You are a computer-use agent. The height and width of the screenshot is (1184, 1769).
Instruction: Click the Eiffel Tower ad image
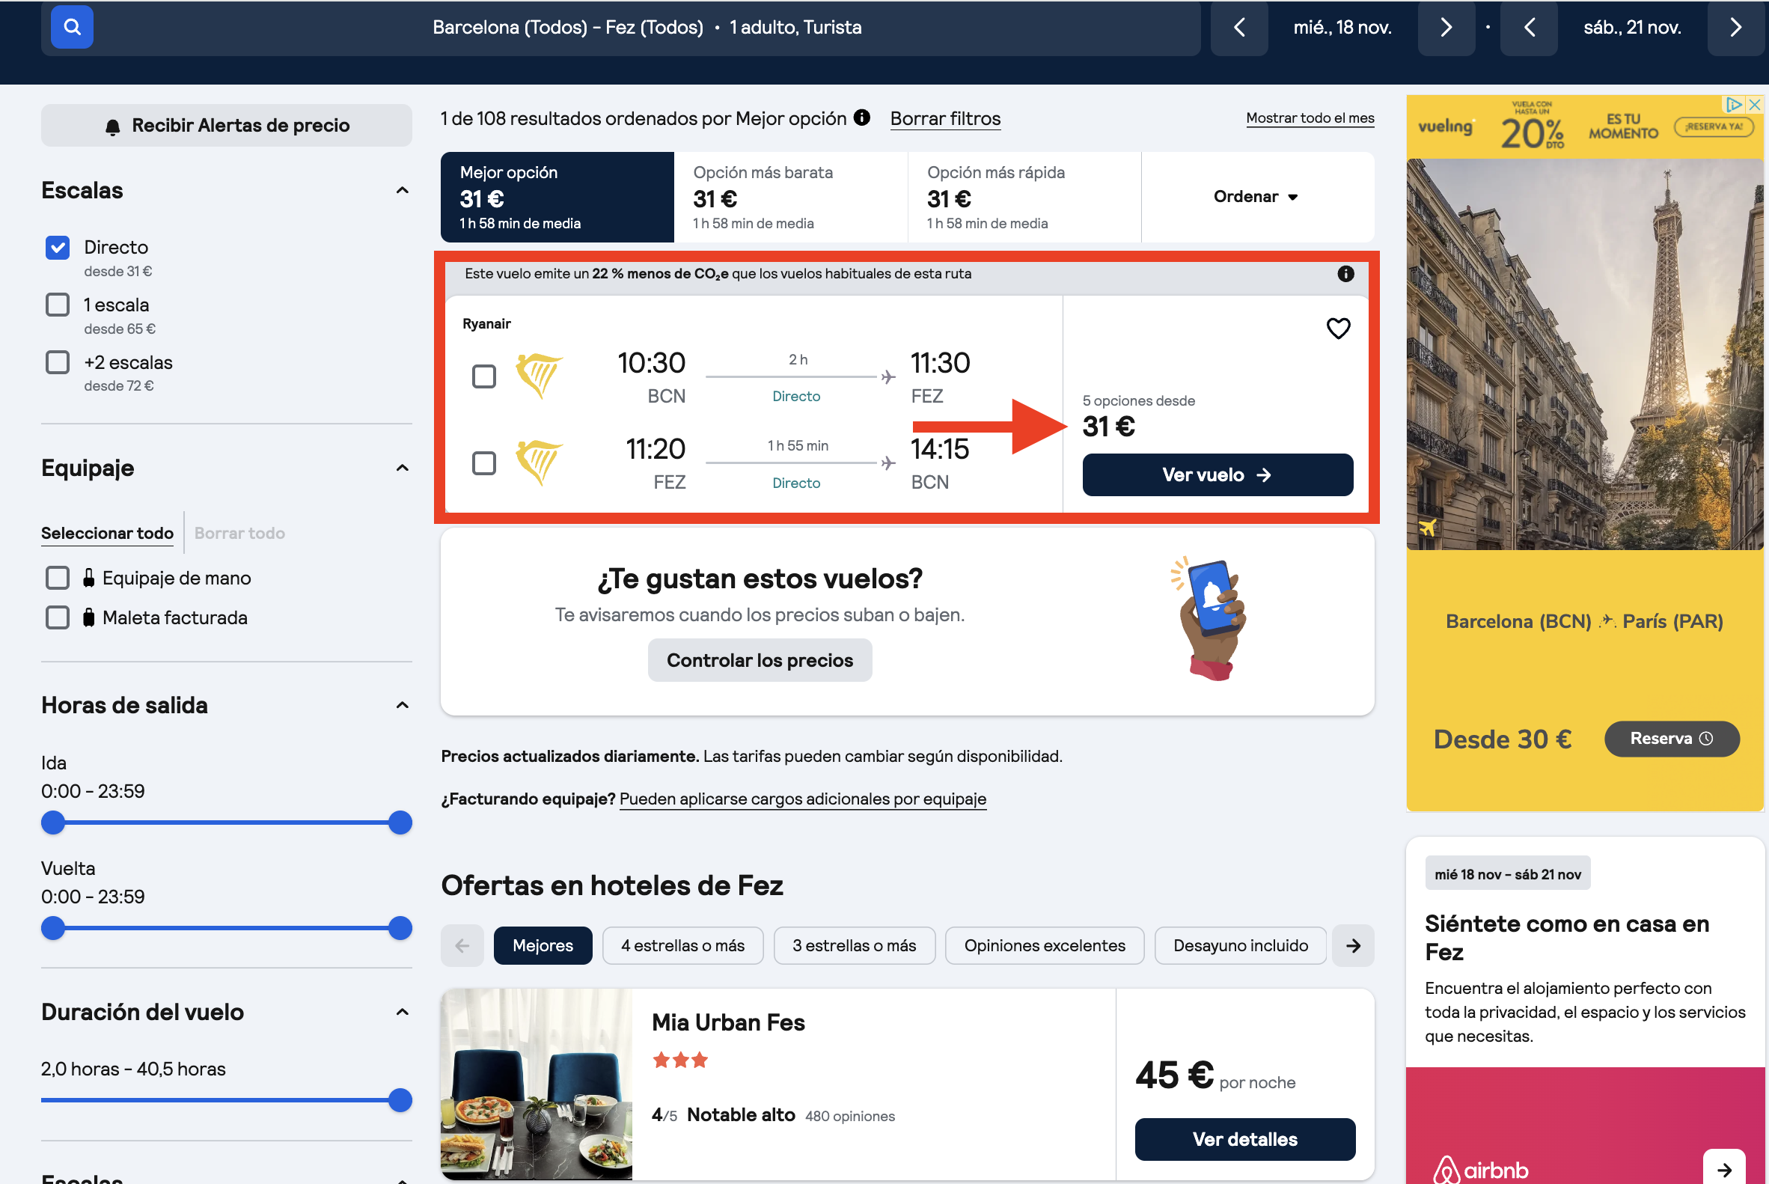1585,354
